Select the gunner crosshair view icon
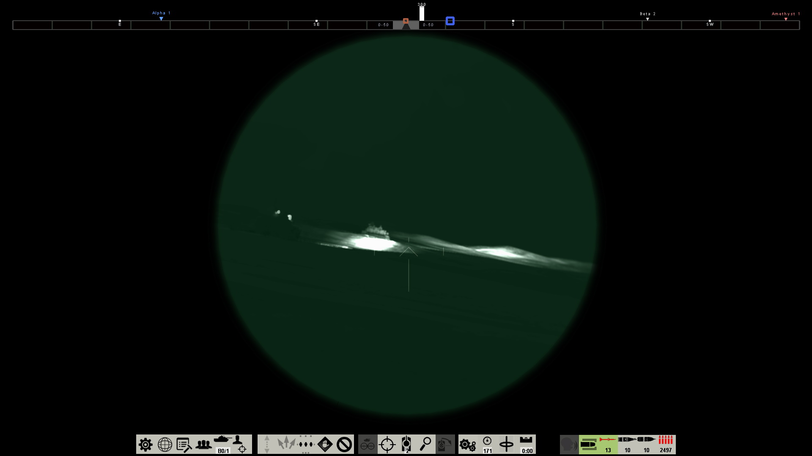The height and width of the screenshot is (456, 812). point(387,445)
